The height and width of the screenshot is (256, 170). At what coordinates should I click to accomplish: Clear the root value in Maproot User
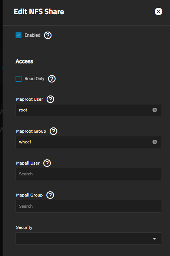tap(154, 110)
